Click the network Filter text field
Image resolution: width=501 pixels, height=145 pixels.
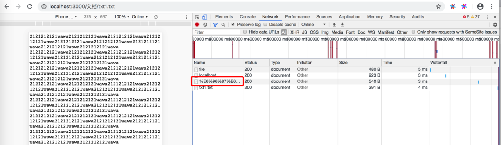click(217, 32)
